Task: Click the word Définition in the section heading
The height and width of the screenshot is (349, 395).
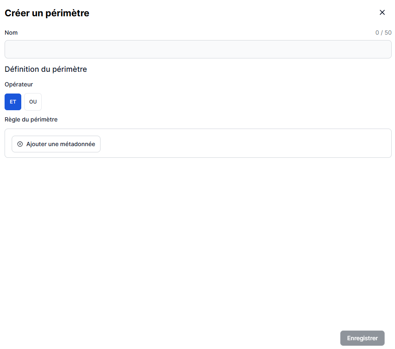Action: 22,69
